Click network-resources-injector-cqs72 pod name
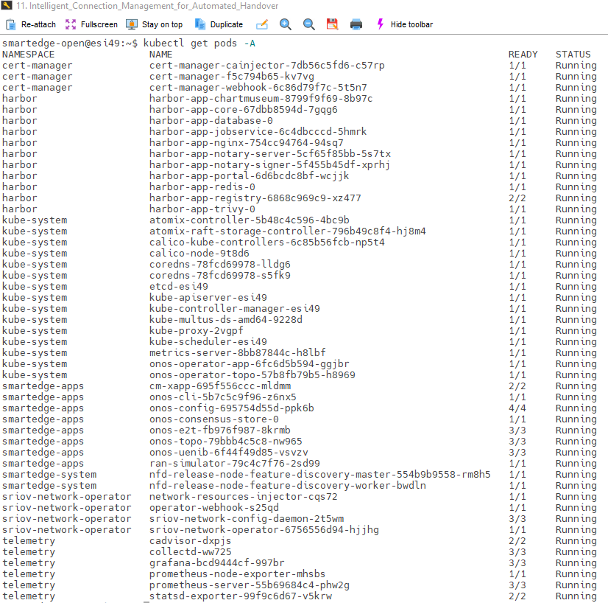This screenshot has height=603, width=608. pos(244,497)
